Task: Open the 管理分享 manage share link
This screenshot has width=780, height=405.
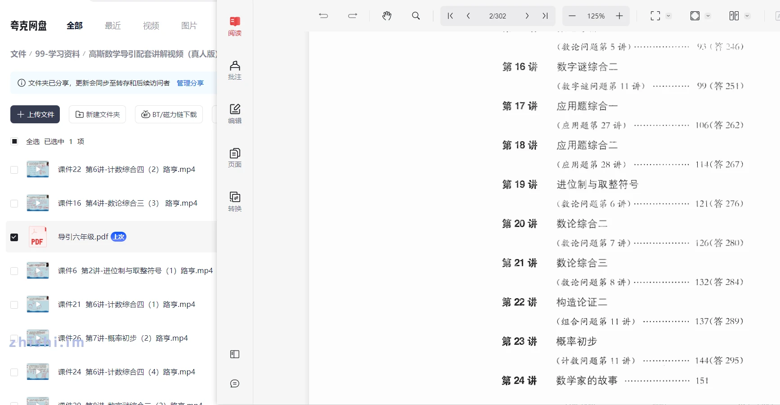Action: [x=190, y=83]
